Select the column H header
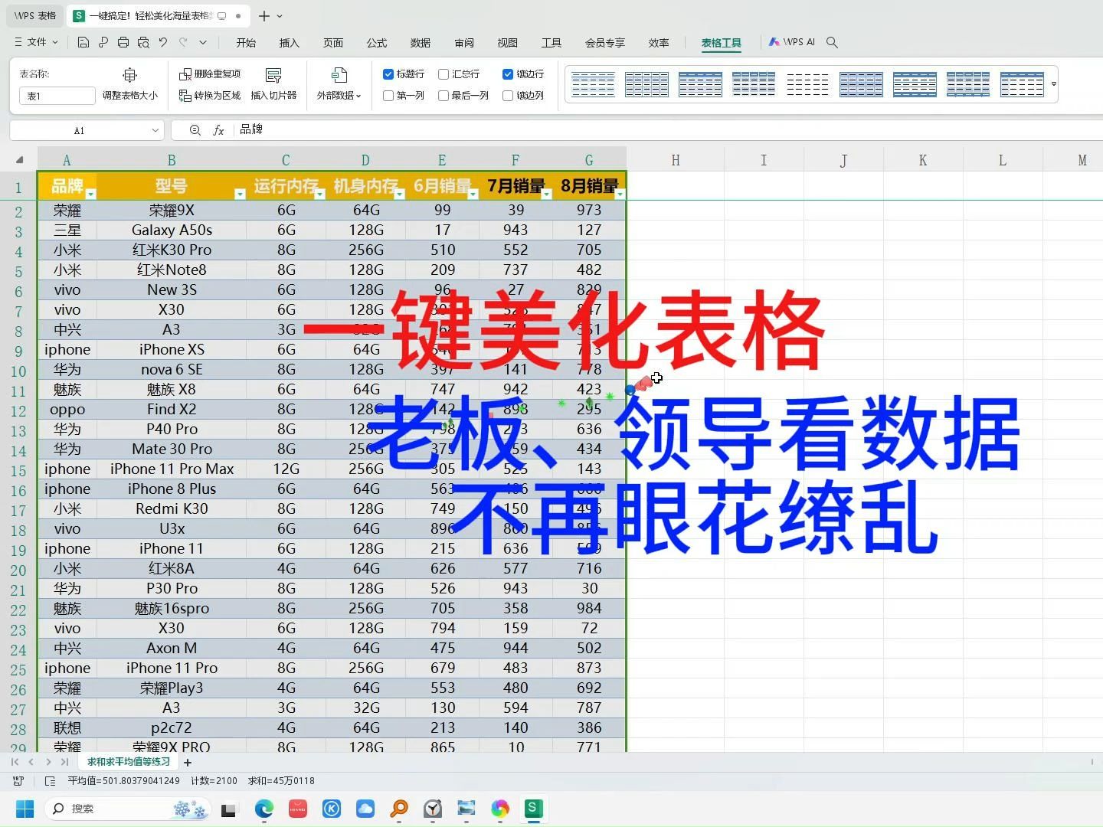This screenshot has height=827, width=1103. [x=676, y=160]
